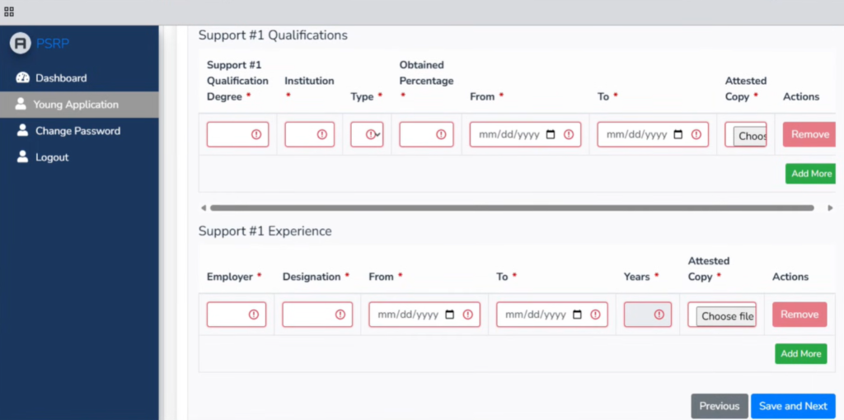
Task: Click the Young Application user icon
Action: [x=21, y=105]
